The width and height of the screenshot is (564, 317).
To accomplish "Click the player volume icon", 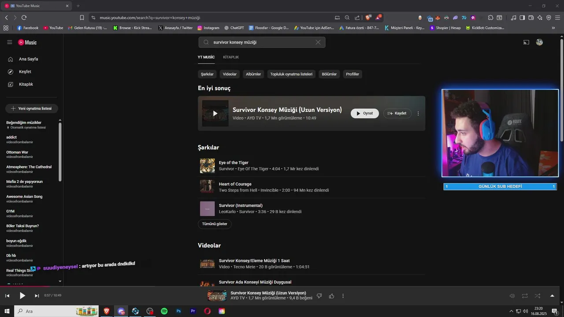I will tap(512, 296).
